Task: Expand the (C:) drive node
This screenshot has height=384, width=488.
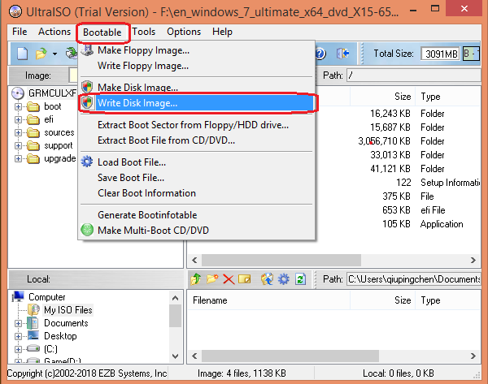Action: pyautogui.click(x=18, y=349)
